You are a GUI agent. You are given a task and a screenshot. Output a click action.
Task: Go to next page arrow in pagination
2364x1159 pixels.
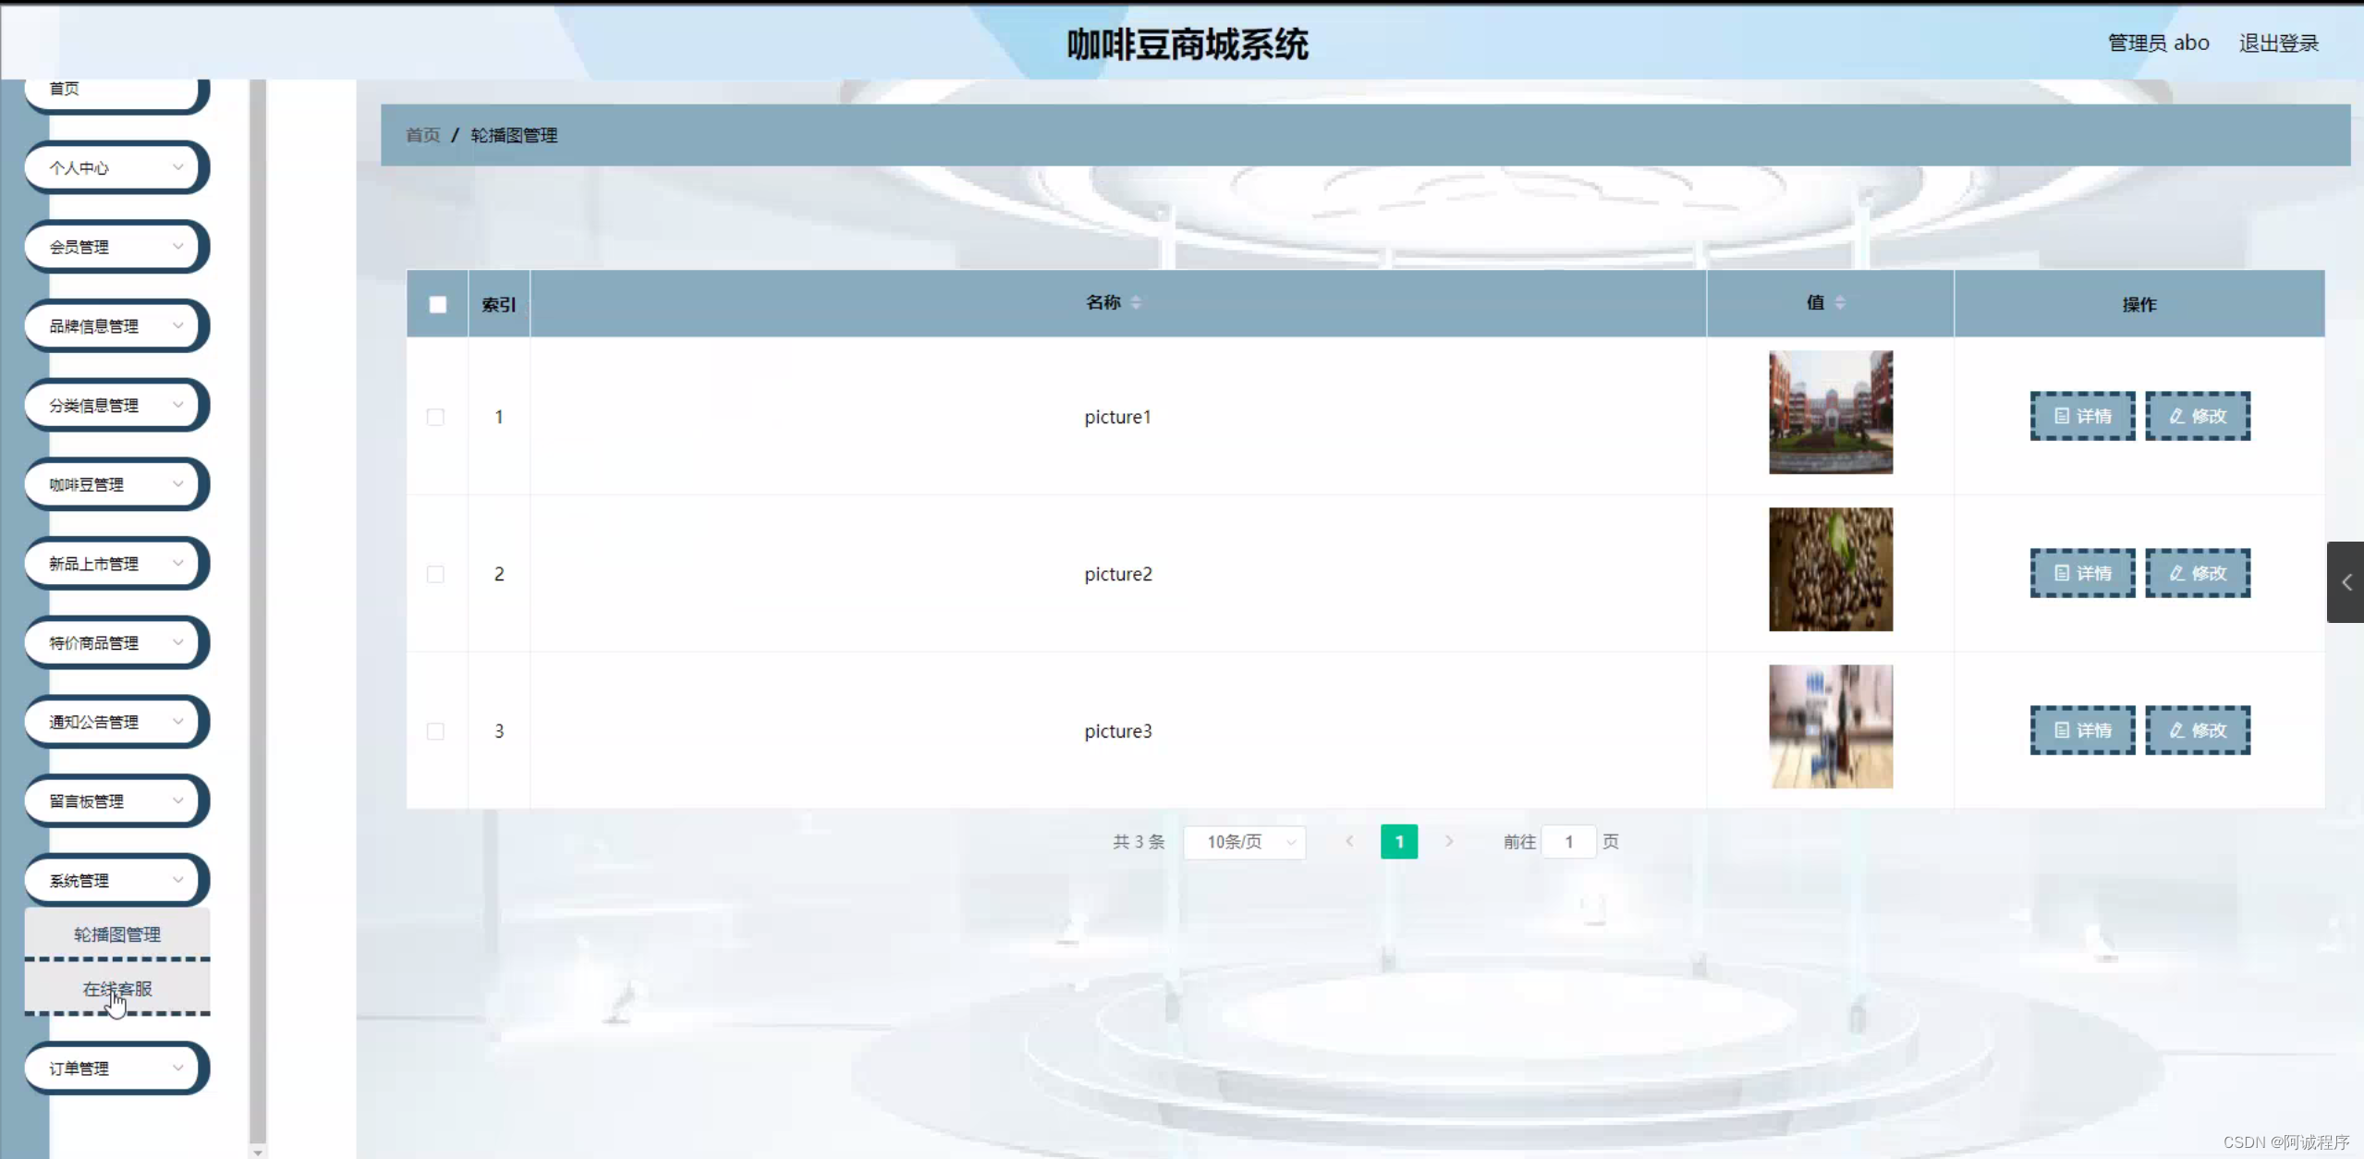pyautogui.click(x=1449, y=841)
